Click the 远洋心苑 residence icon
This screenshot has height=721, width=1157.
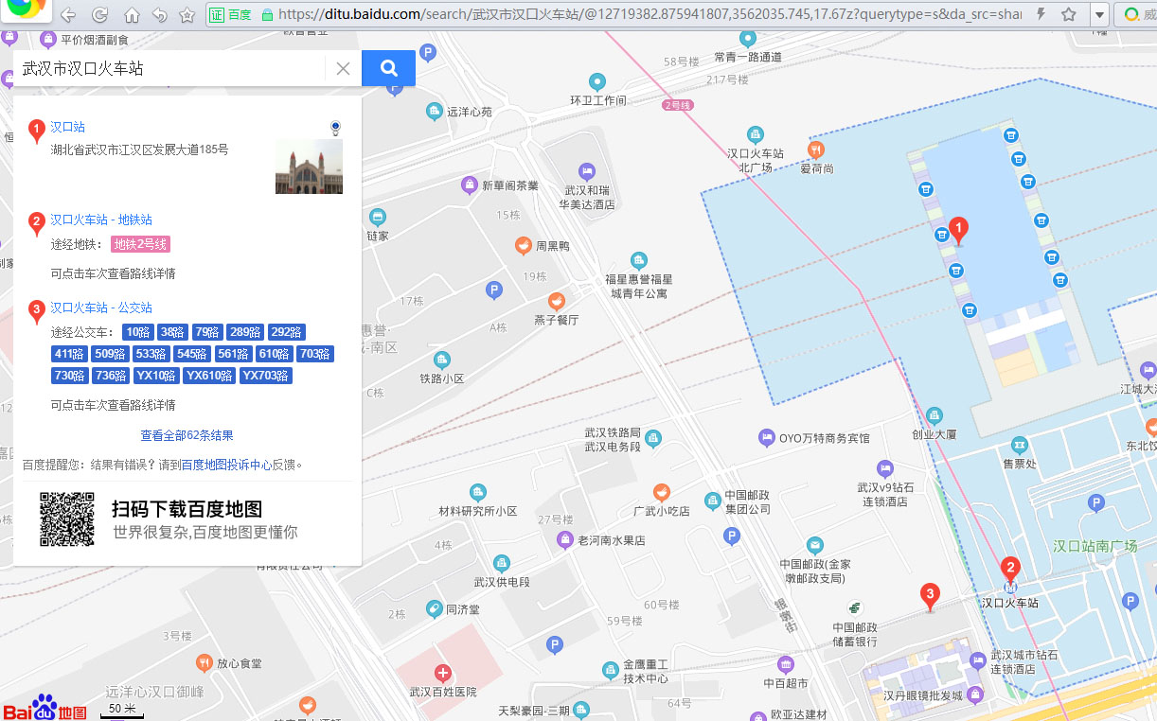(x=435, y=112)
